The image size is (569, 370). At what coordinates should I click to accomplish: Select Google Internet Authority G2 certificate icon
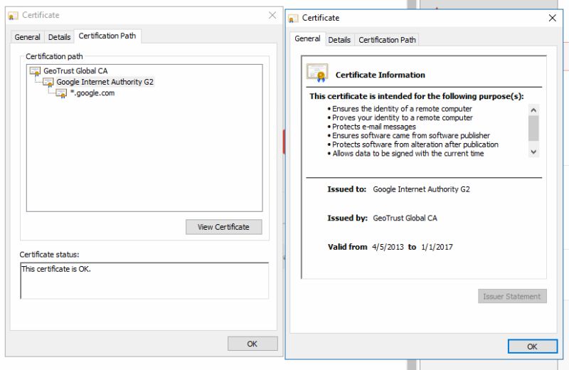tap(48, 82)
